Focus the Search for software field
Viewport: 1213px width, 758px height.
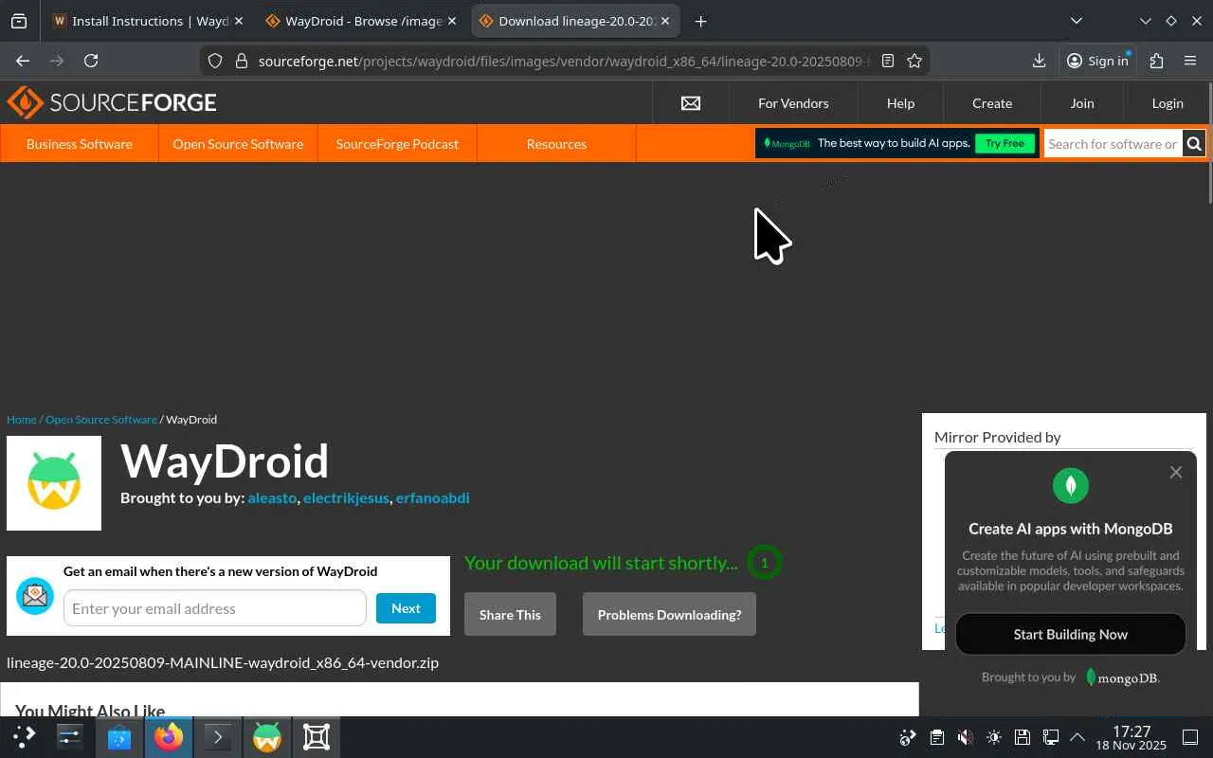tap(1113, 144)
